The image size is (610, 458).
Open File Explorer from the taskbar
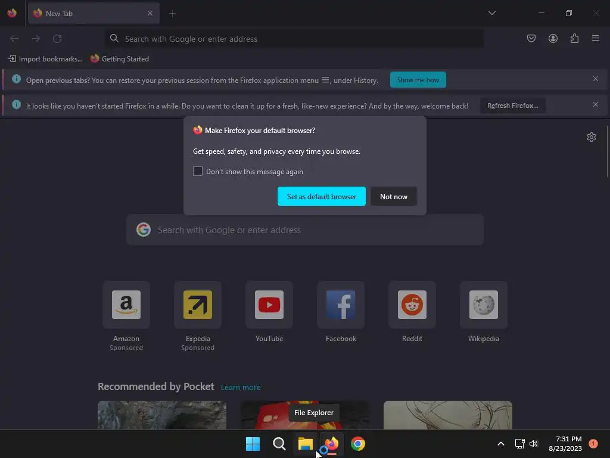[x=306, y=444]
